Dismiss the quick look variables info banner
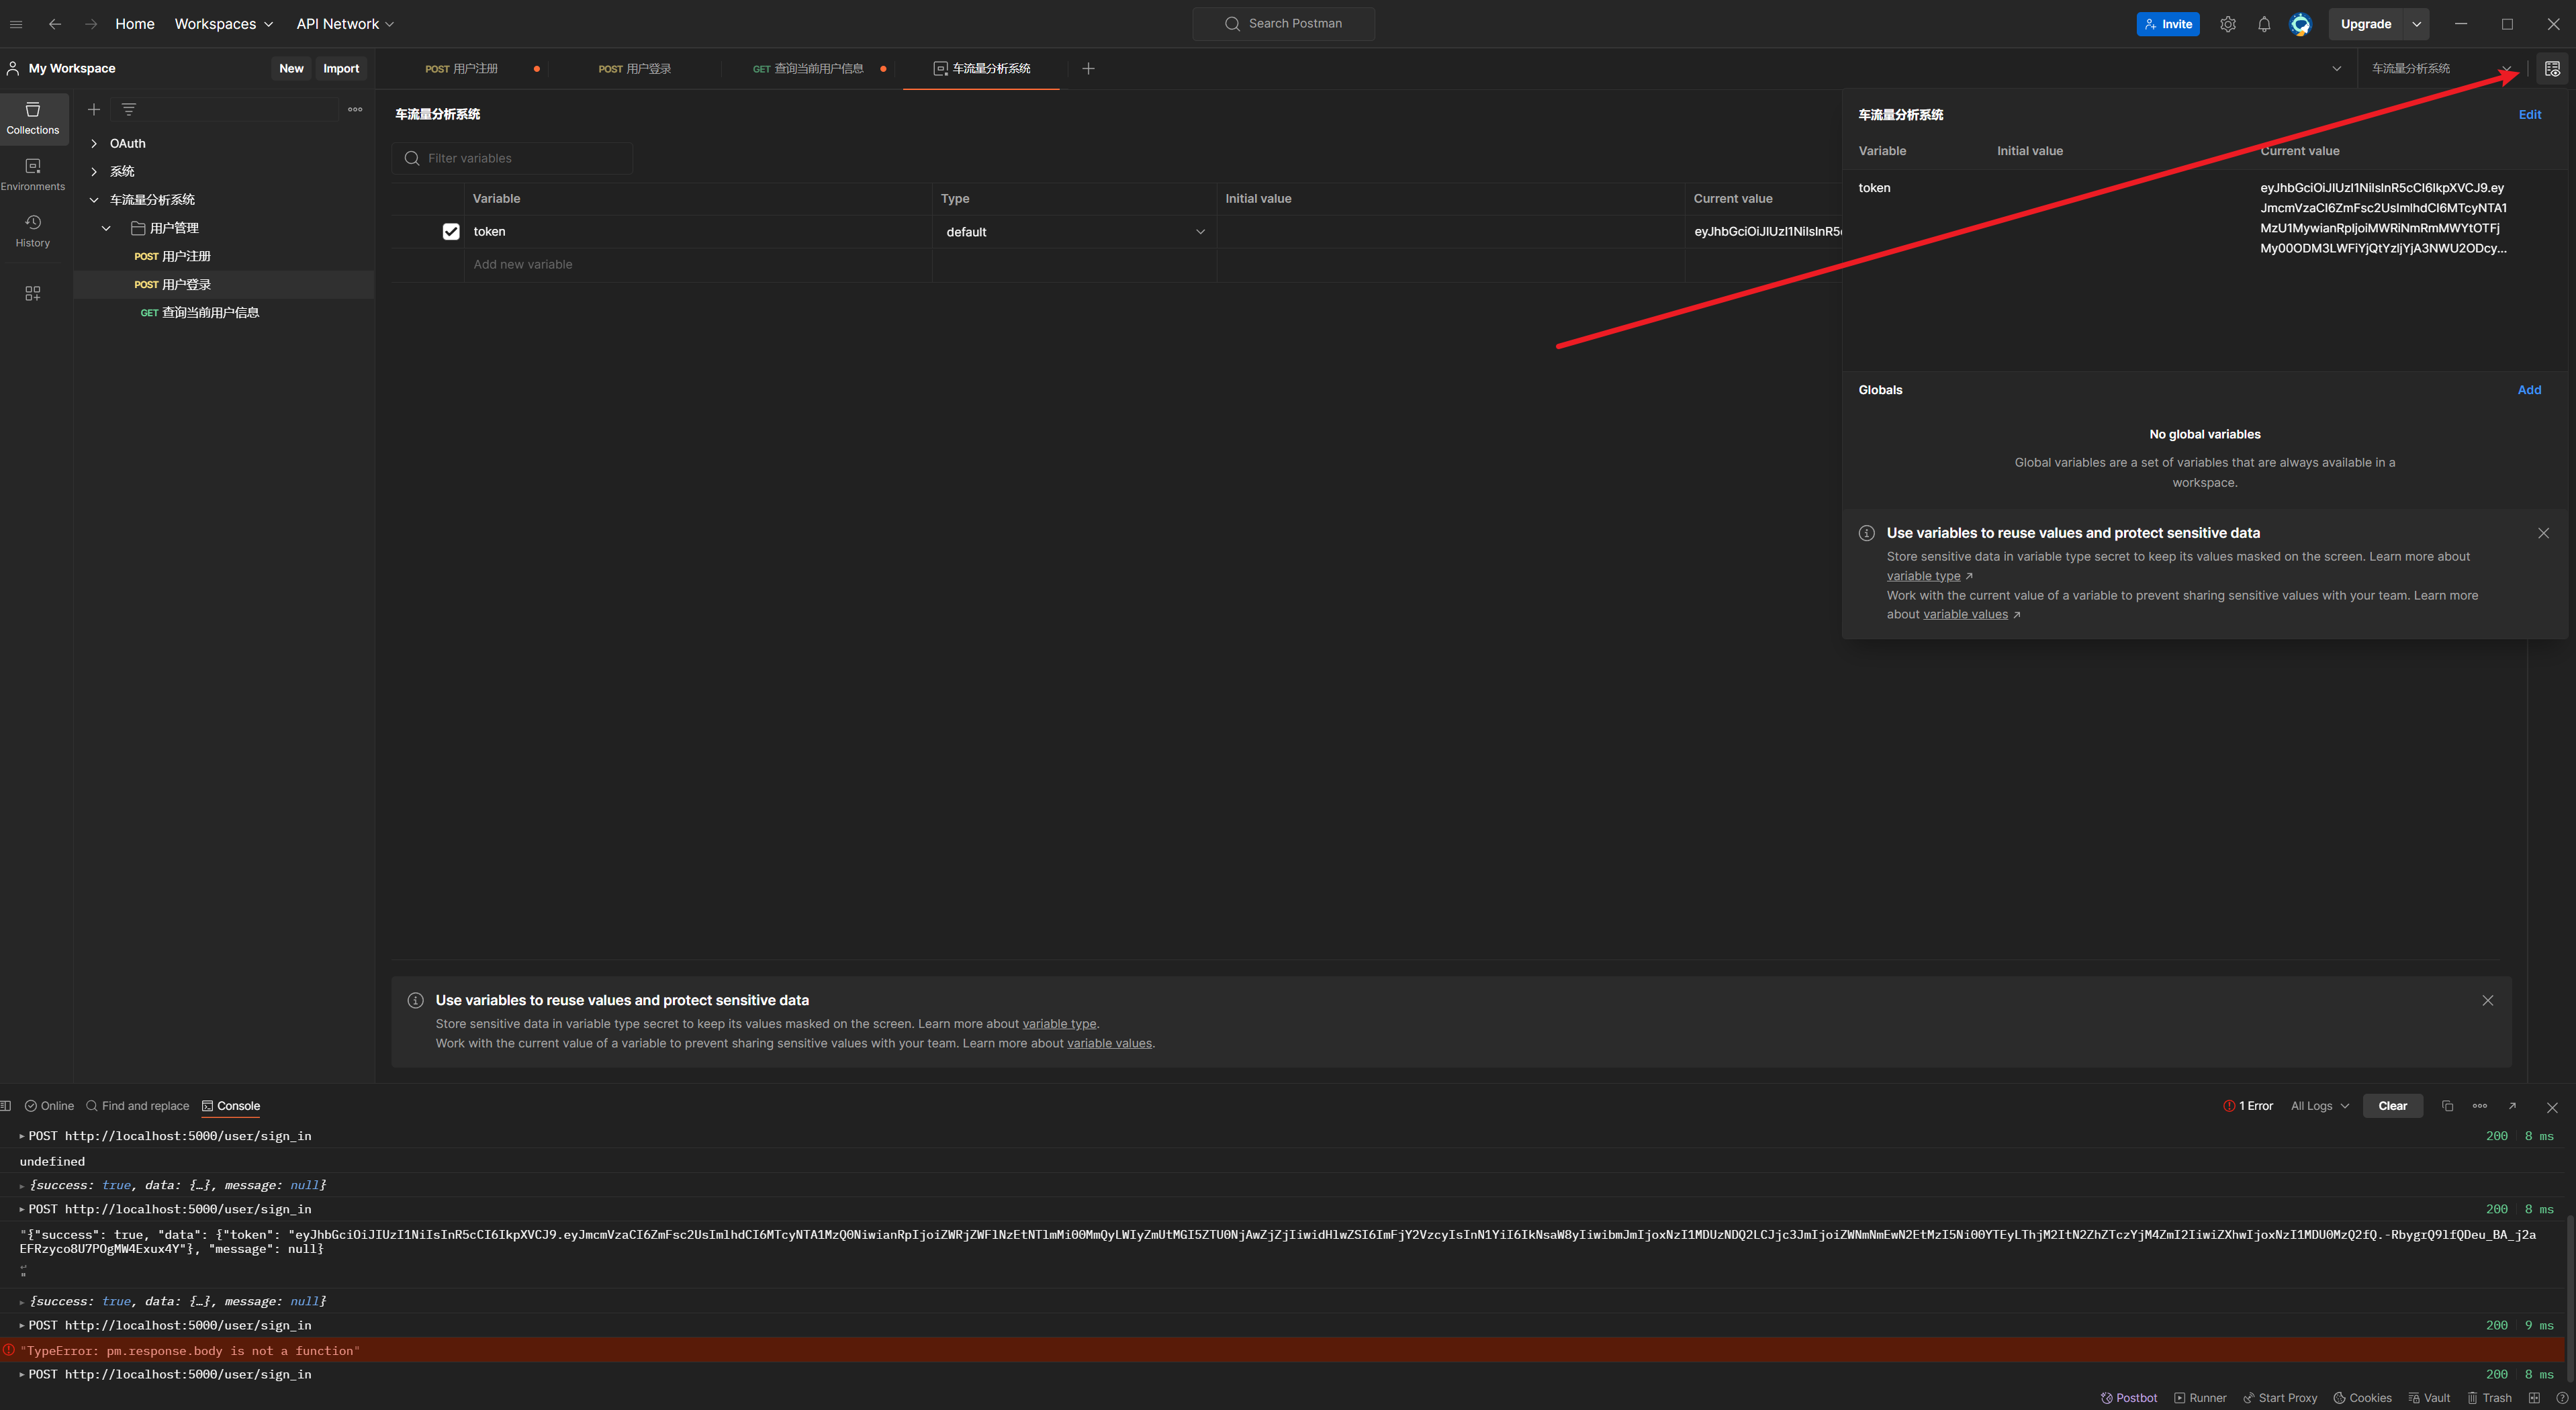The image size is (2576, 1410). [2543, 533]
